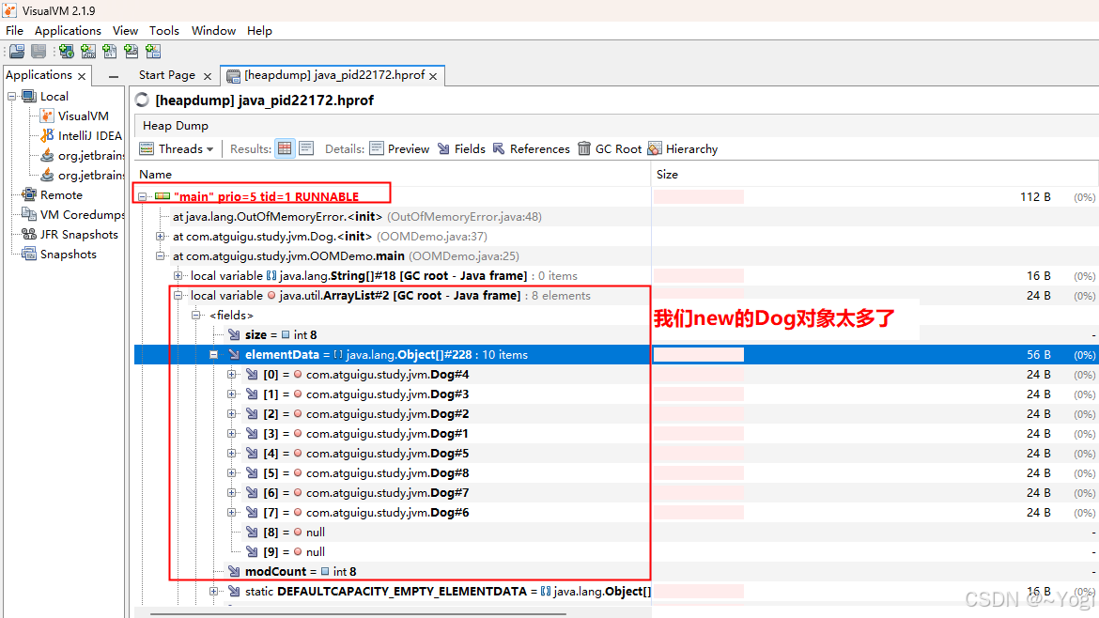This screenshot has height=618, width=1099.
Task: Collapse the elementData Object[] node
Action: click(214, 355)
